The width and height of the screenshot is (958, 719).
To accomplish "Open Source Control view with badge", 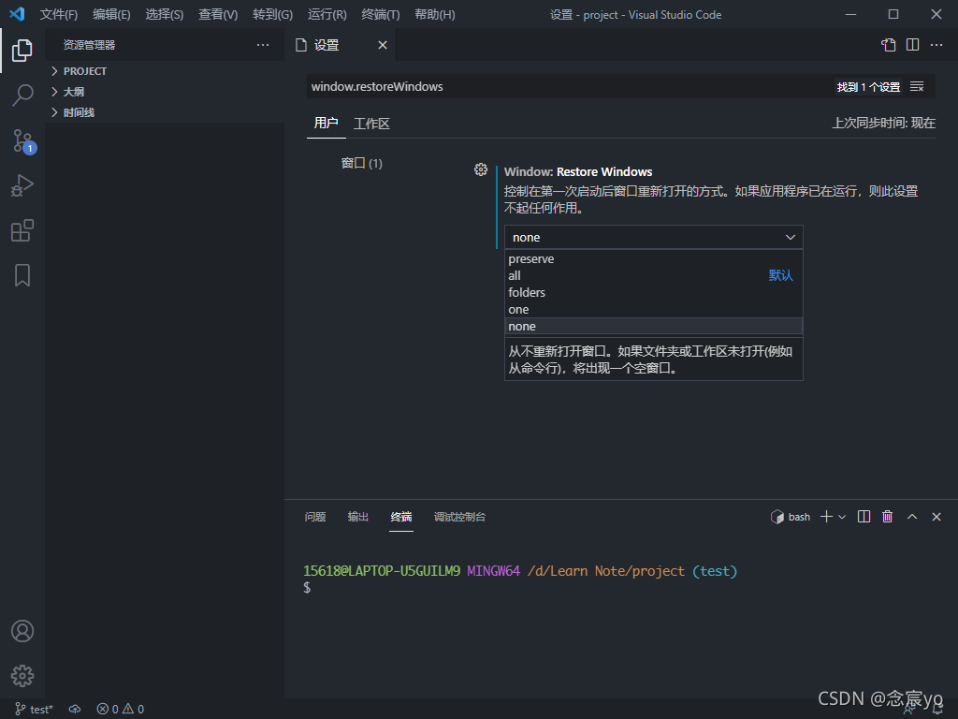I will click(23, 141).
